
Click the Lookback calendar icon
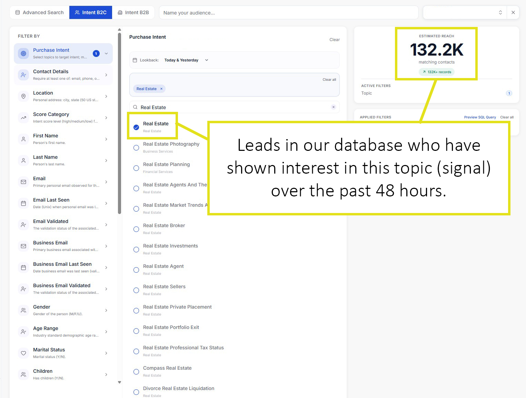tap(135, 60)
